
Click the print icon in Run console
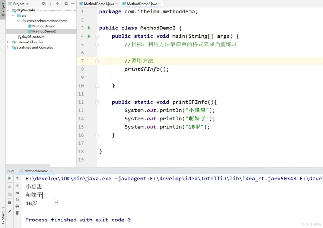(17, 206)
